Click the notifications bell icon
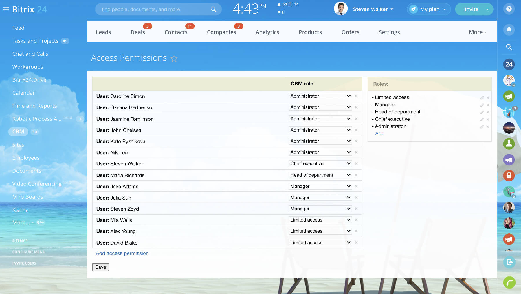 (x=509, y=29)
